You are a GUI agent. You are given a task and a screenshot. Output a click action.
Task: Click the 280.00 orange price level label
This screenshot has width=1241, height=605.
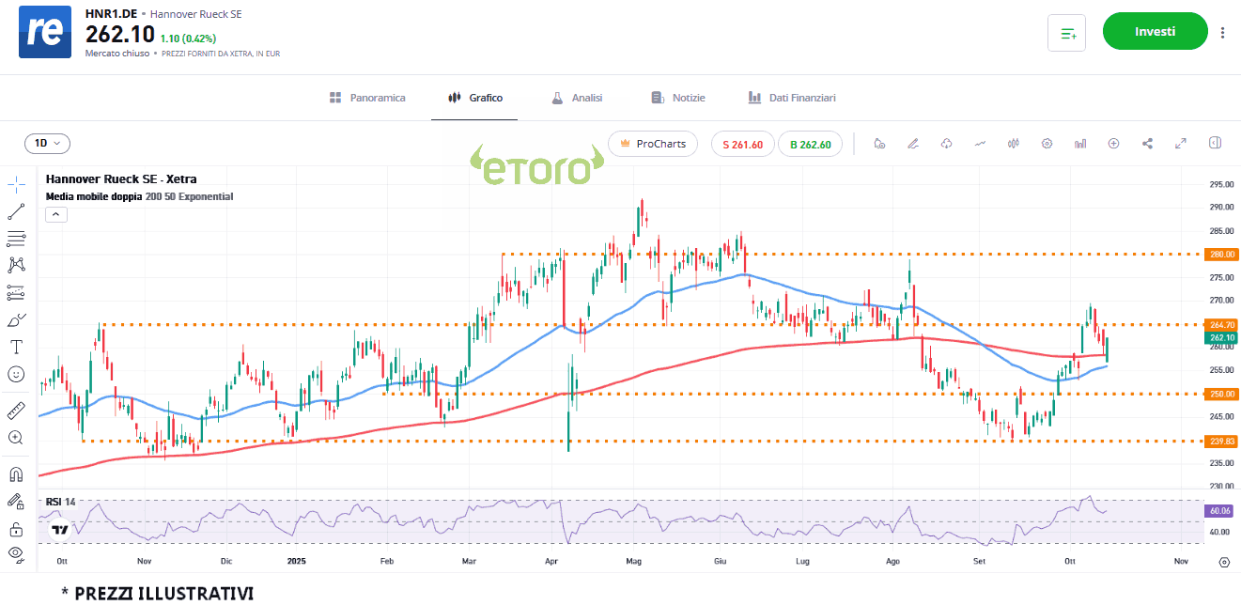[1222, 255]
